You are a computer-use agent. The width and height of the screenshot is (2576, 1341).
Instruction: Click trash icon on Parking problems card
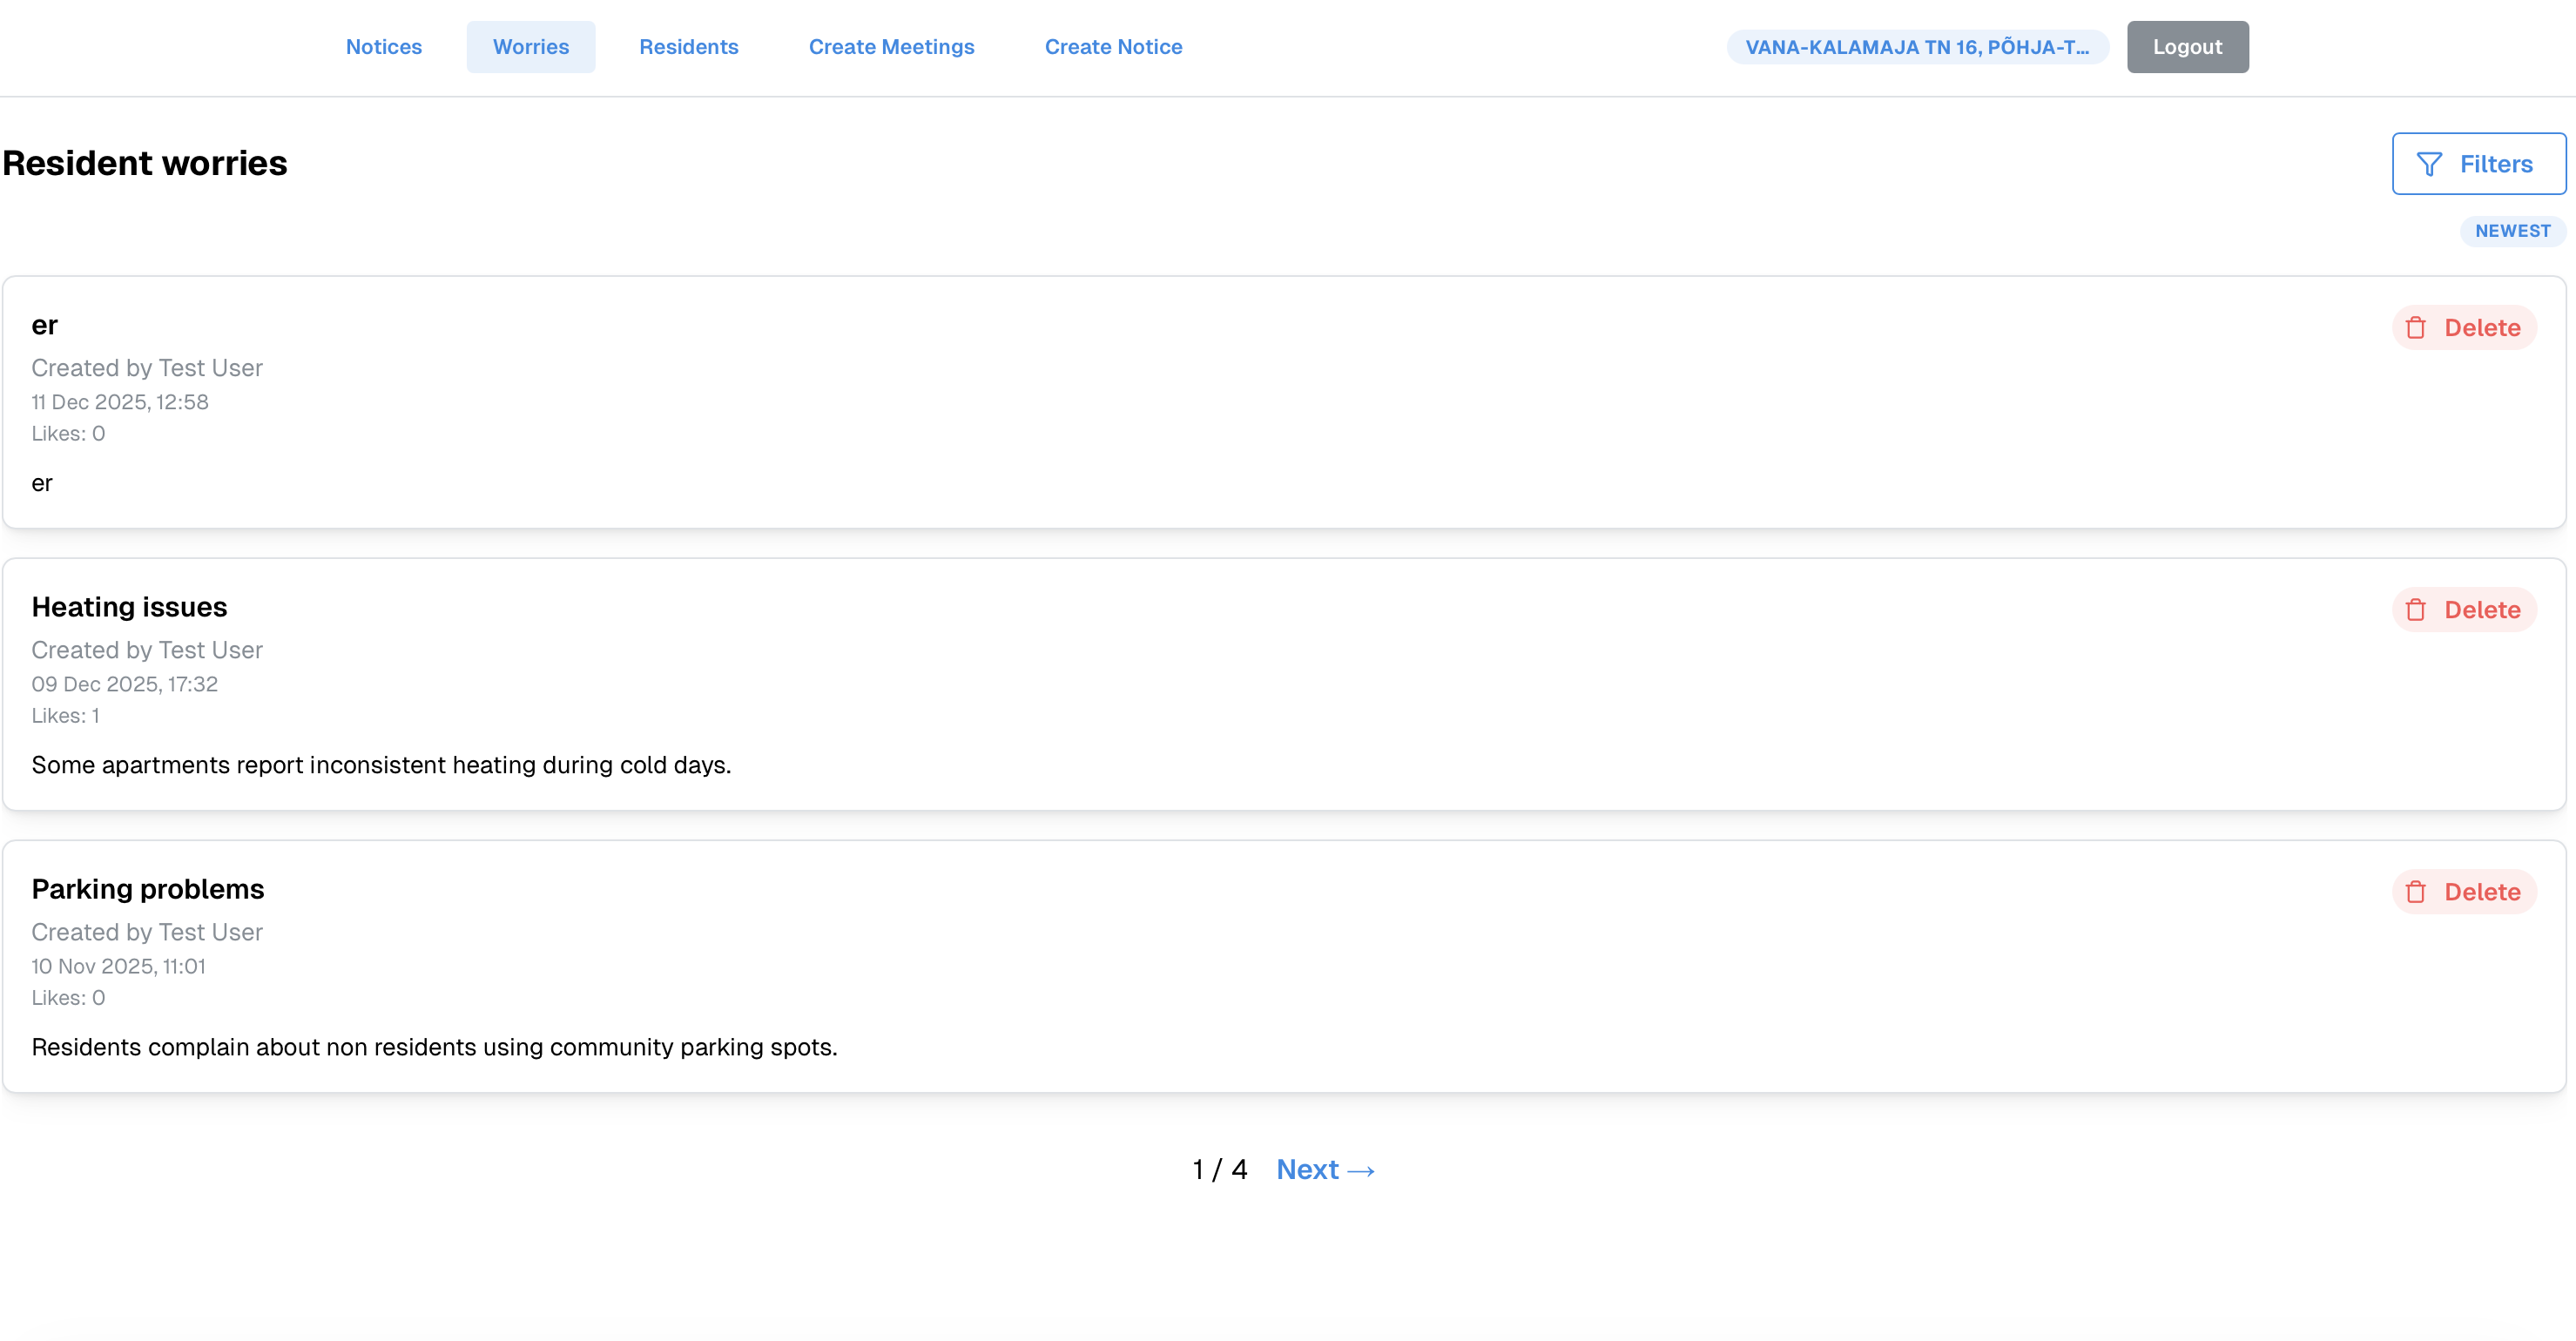(2416, 892)
